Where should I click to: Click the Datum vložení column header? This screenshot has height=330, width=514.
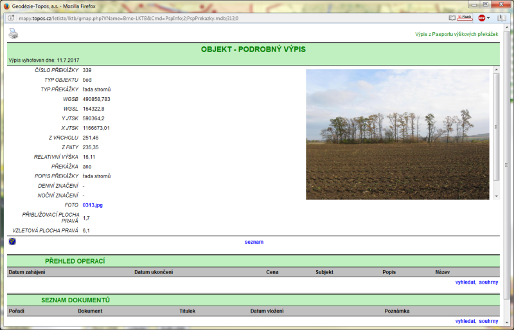tap(267, 311)
